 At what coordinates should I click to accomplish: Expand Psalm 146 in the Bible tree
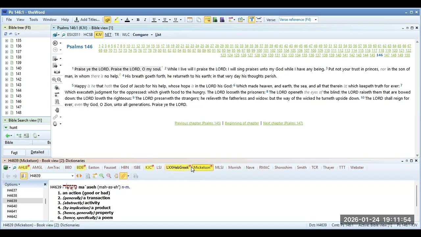click(x=7, y=101)
